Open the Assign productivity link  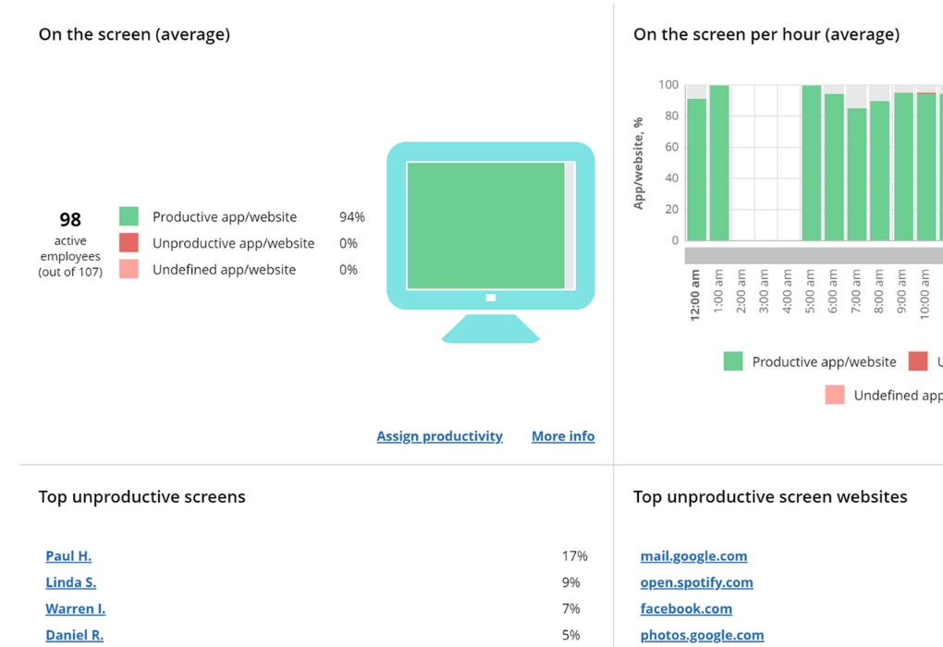tap(439, 436)
